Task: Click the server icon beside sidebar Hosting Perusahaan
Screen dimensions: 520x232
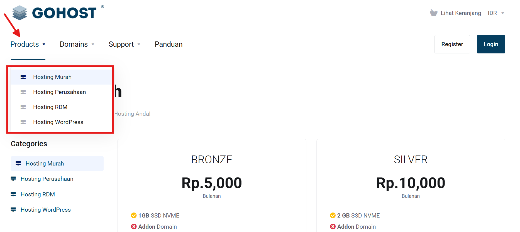Action: 13,179
